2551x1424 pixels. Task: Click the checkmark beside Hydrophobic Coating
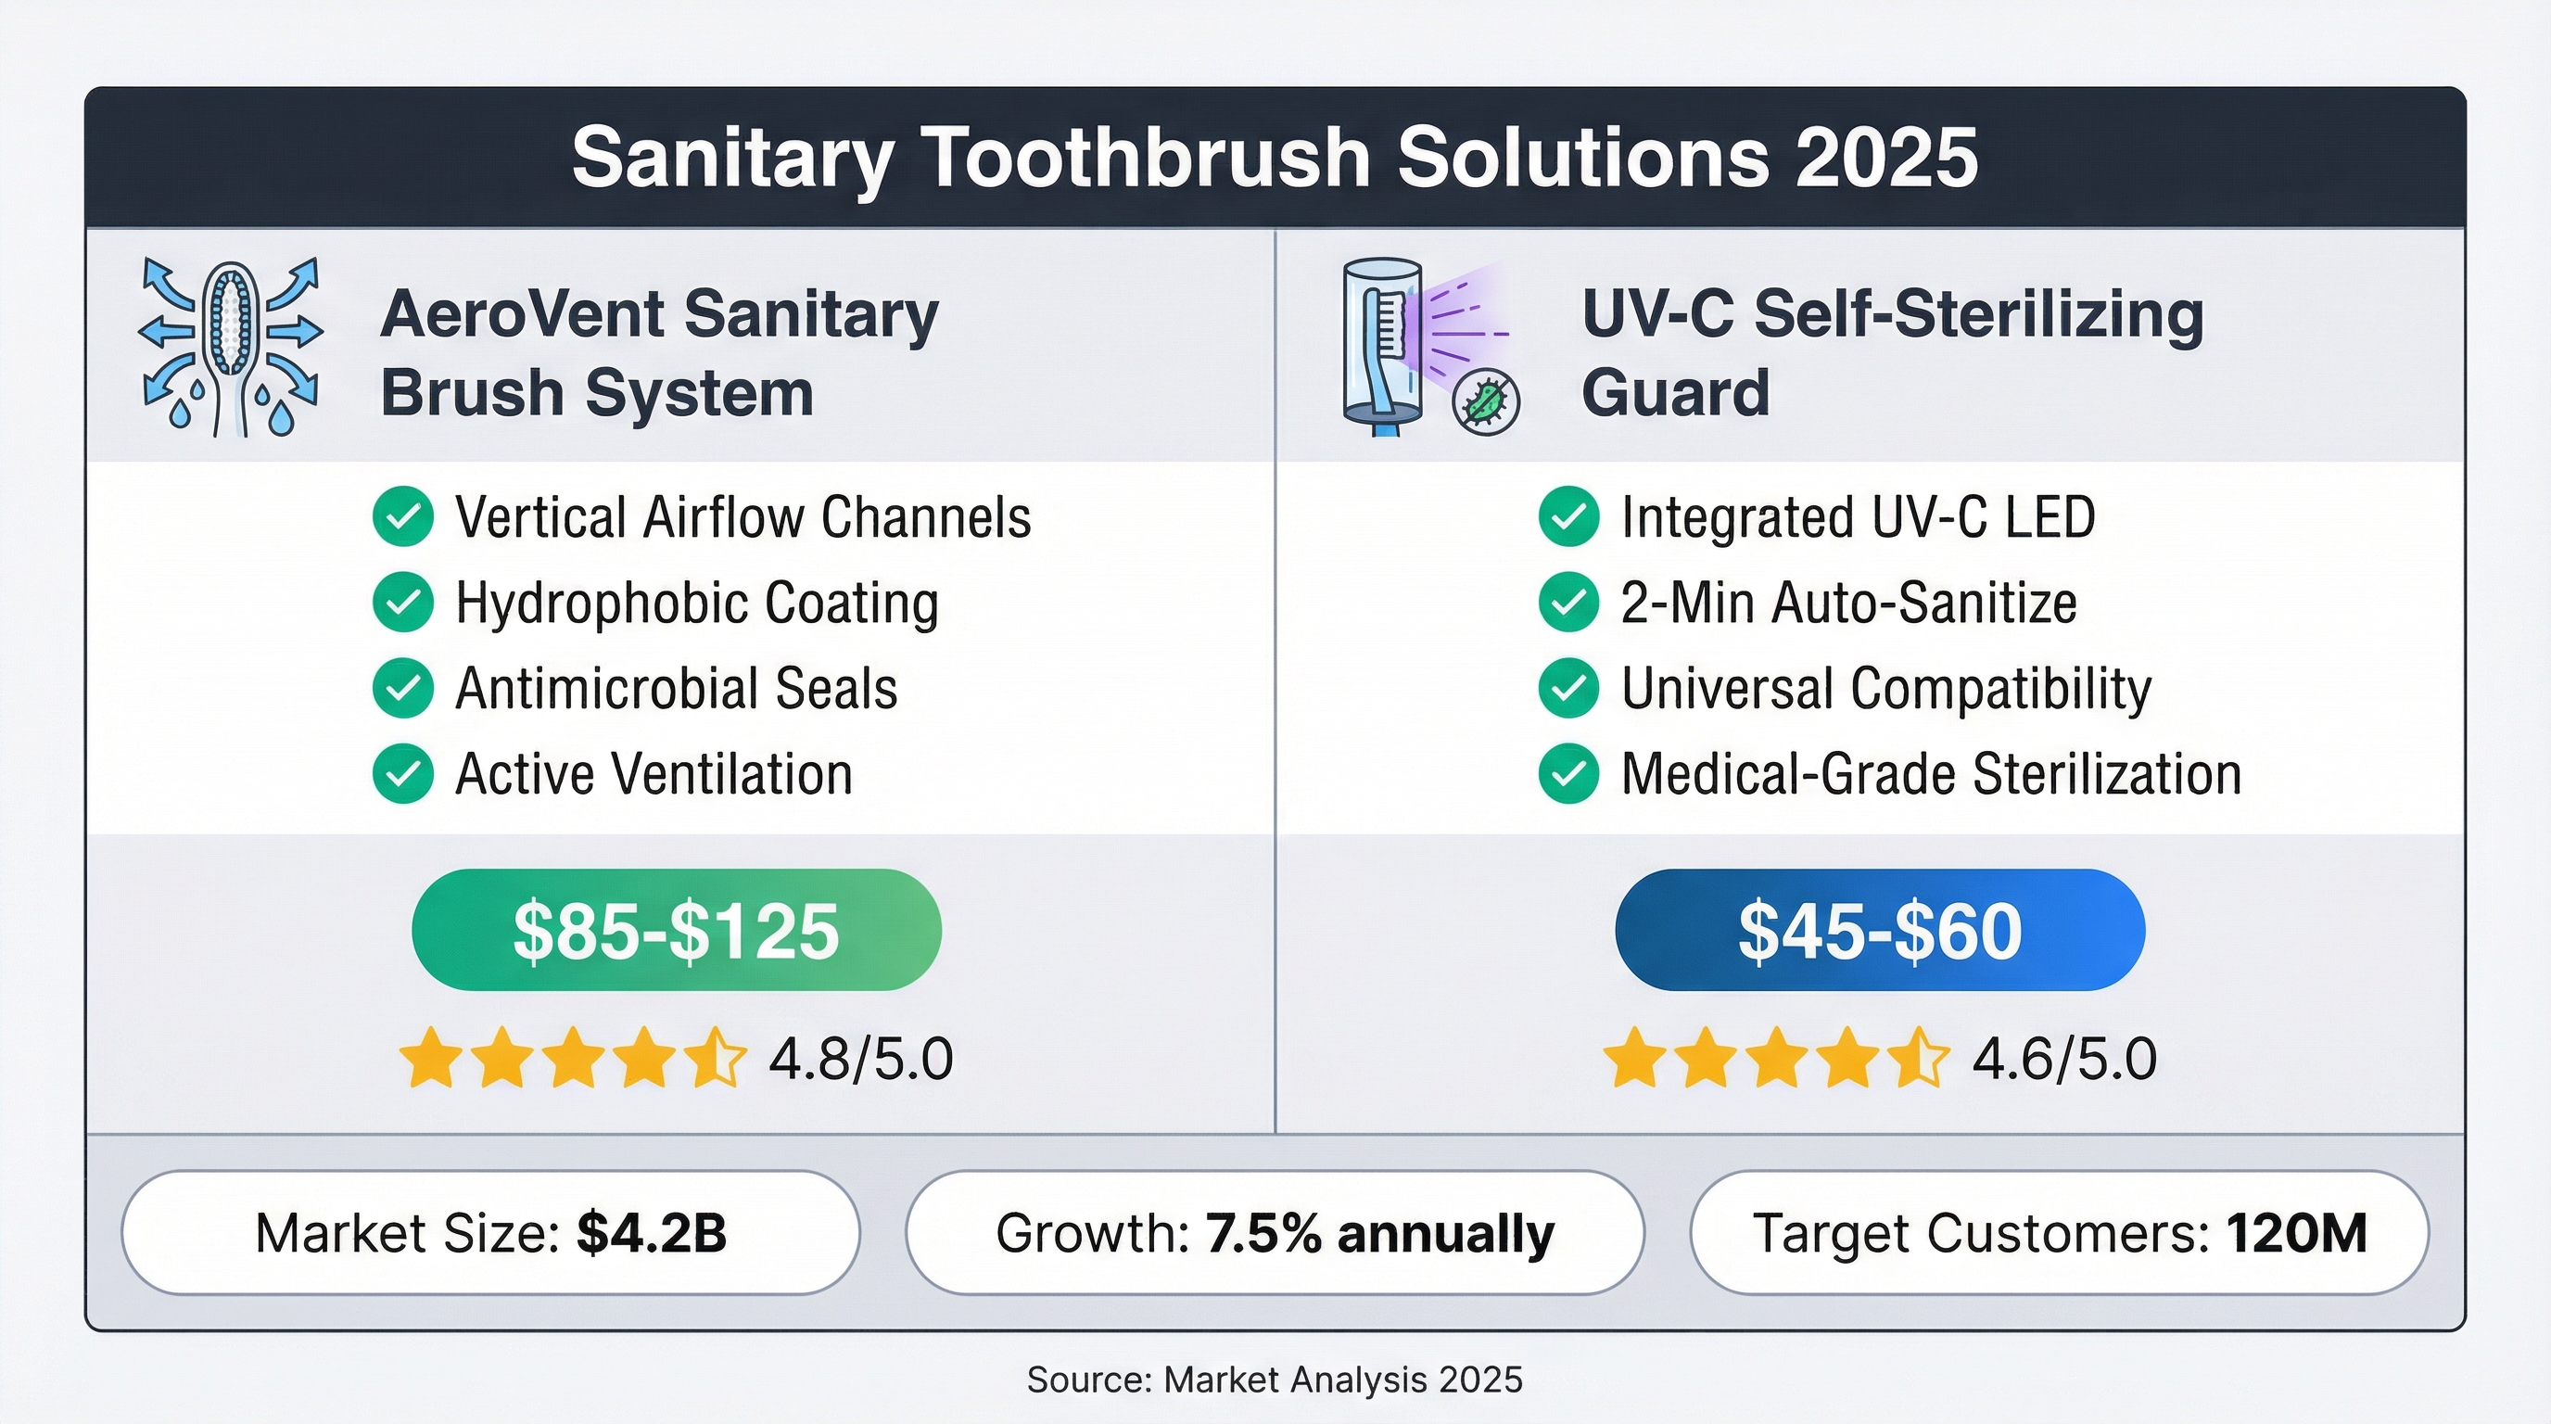click(403, 602)
